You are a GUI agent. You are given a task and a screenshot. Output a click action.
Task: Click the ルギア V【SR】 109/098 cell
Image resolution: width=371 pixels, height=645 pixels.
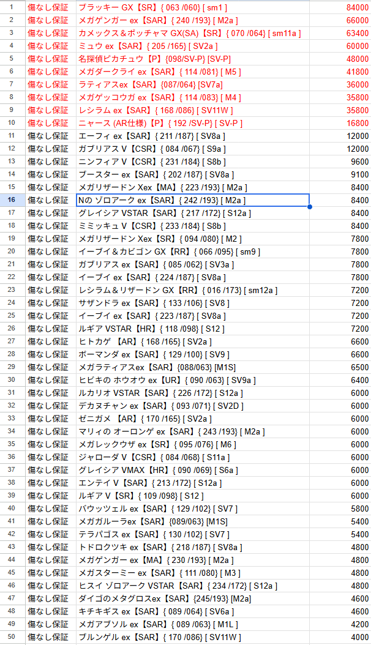pyautogui.click(x=192, y=496)
